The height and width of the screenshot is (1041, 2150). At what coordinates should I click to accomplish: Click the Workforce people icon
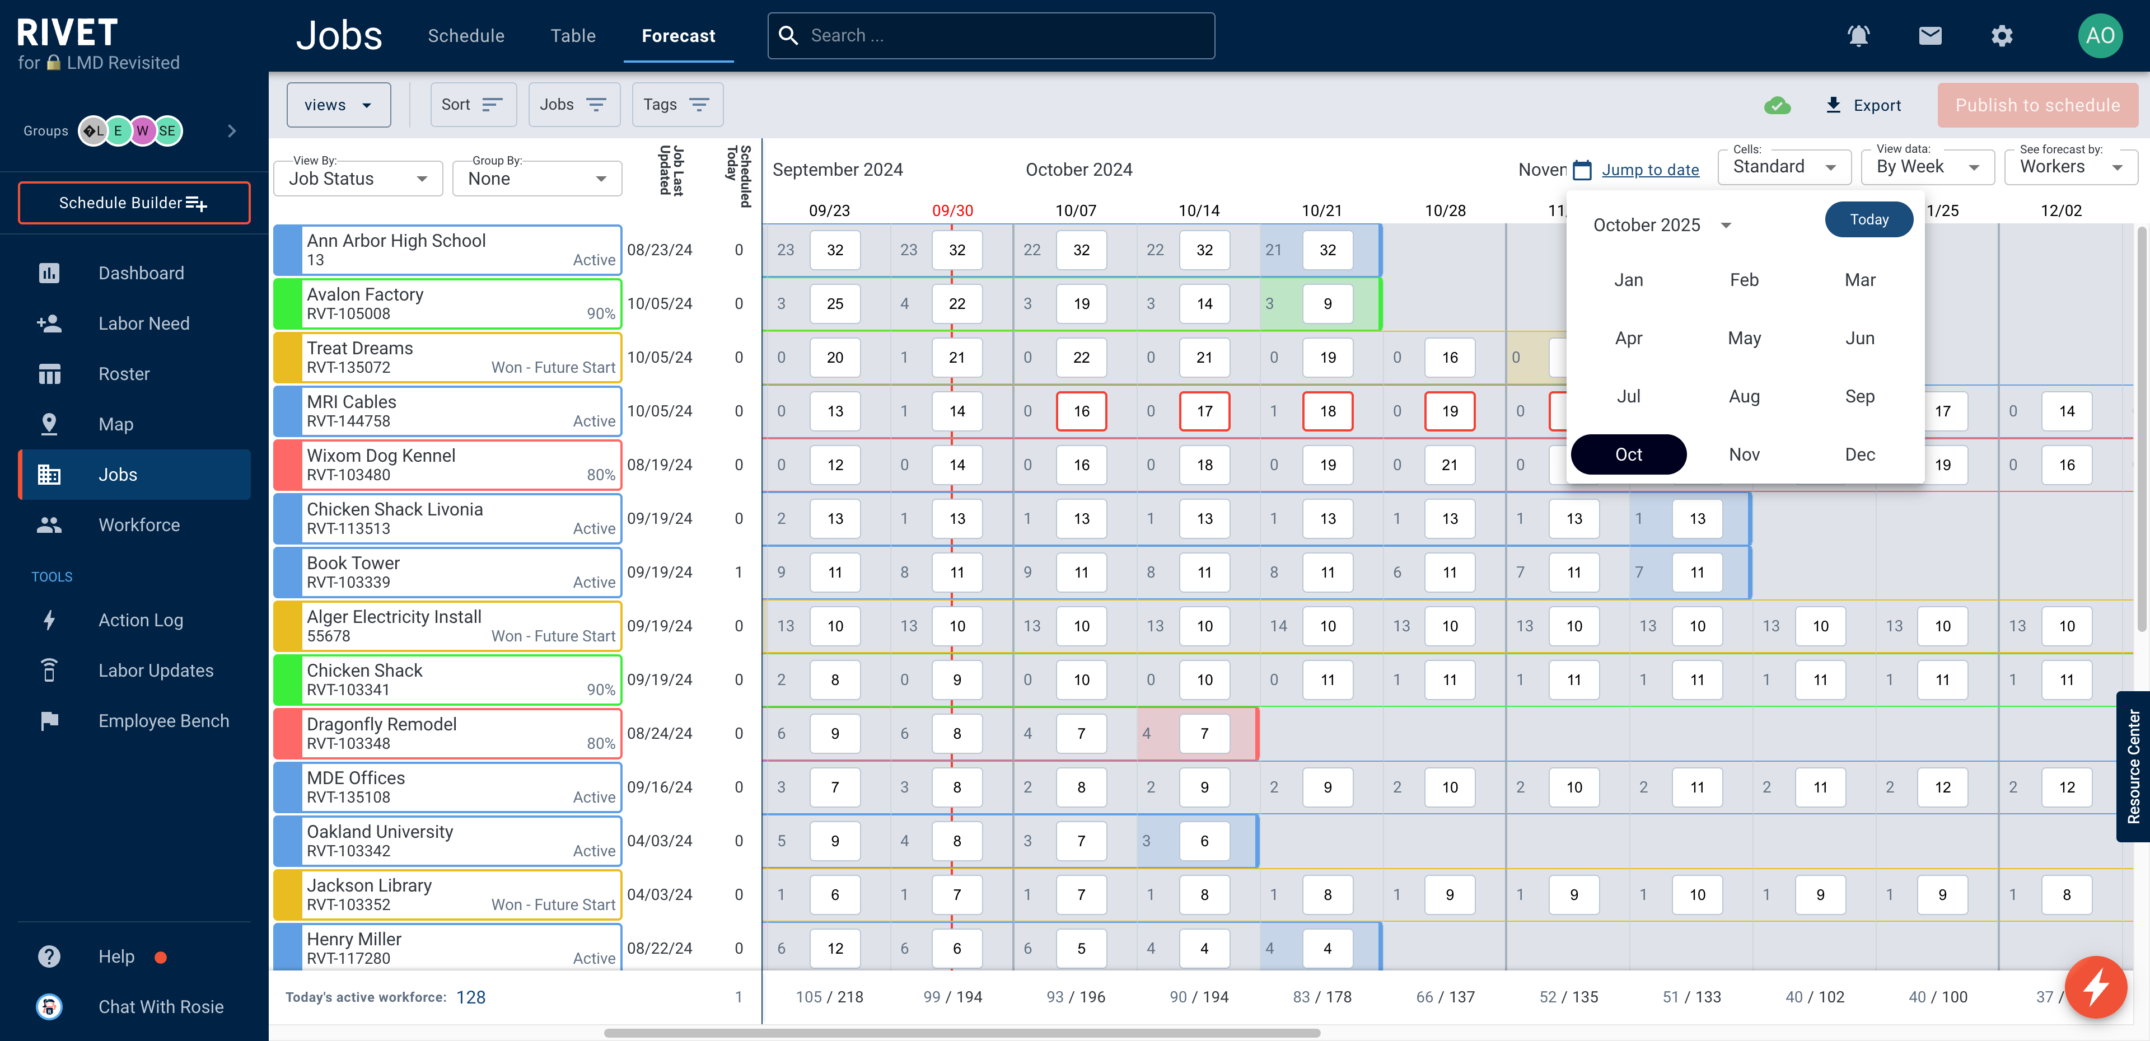pos(49,524)
